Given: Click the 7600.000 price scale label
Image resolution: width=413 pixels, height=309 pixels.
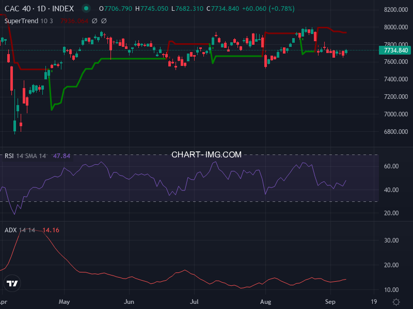Looking at the screenshot, I should pos(396,62).
